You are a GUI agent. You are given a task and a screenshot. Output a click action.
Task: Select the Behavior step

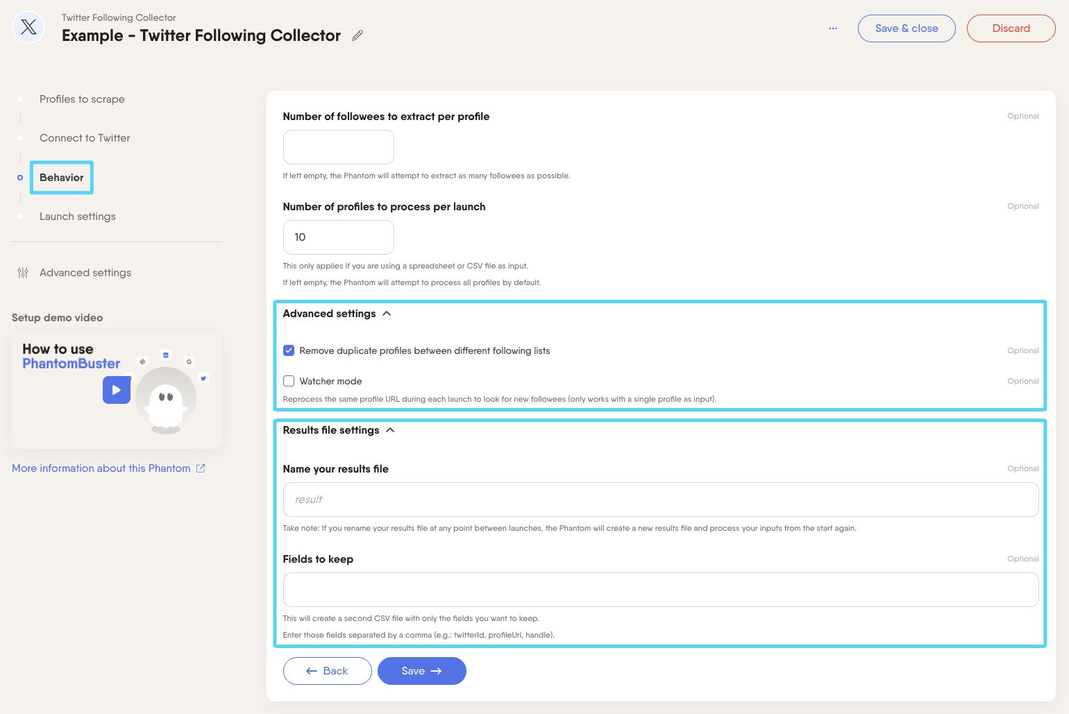tap(62, 178)
